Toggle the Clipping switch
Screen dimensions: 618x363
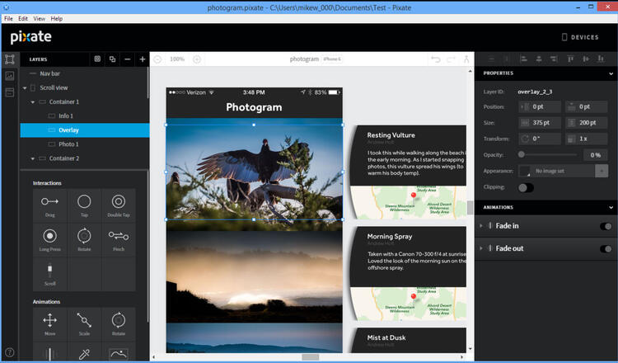pos(525,187)
